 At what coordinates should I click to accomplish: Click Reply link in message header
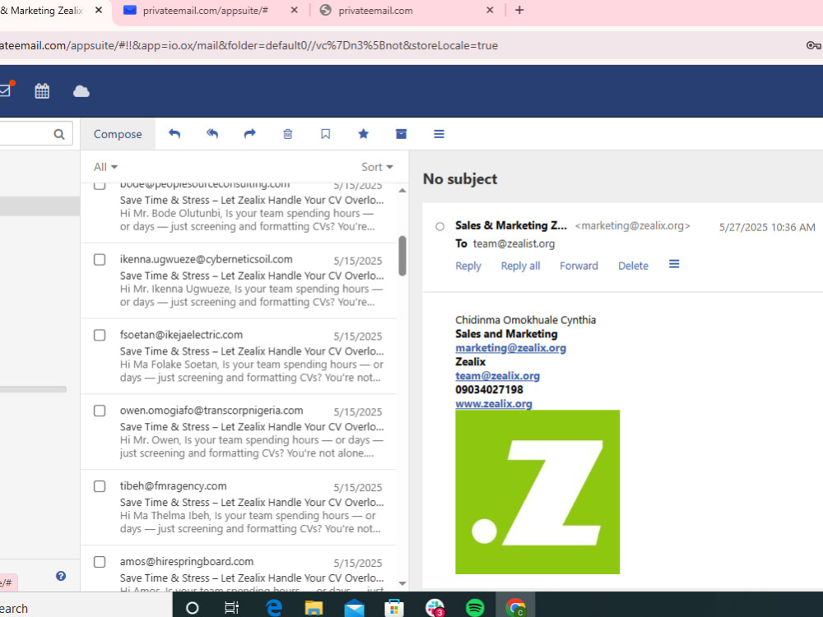tap(468, 266)
